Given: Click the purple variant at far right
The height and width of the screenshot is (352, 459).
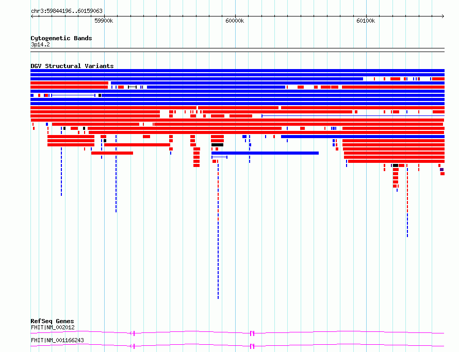Looking at the screenshot, I should 442,170.
